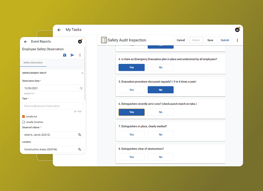The width and height of the screenshot is (263, 191).
Task: Uncheck the Unsafe Act checkbox
Action: click(x=23, y=116)
